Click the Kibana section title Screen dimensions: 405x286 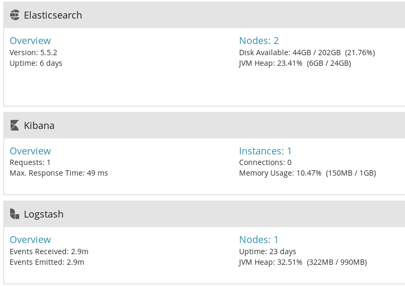39,126
